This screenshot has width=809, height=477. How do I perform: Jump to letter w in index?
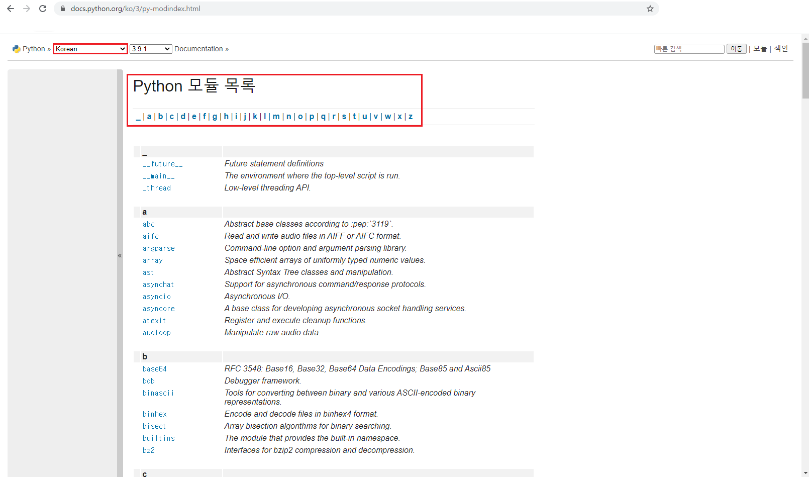point(388,117)
